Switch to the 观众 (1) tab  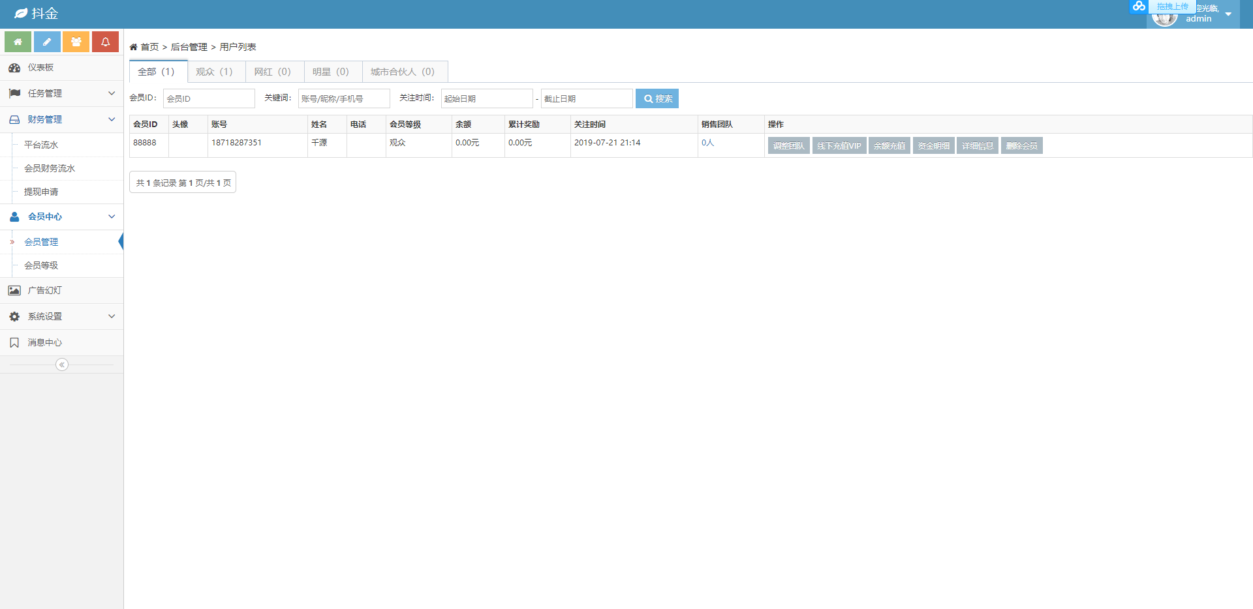[x=214, y=72]
